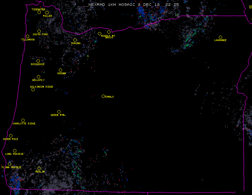Select the Rockhouse station circle
The image size is (252, 195).
click(x=38, y=61)
